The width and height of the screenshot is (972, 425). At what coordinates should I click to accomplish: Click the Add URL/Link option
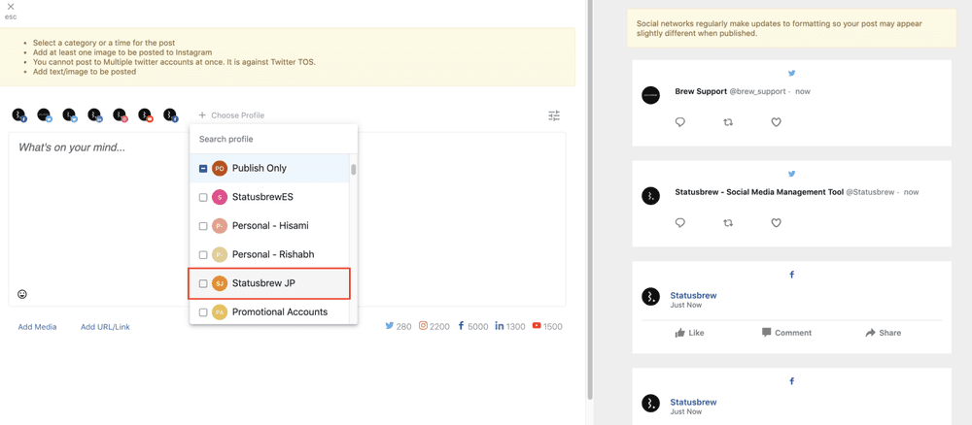105,327
